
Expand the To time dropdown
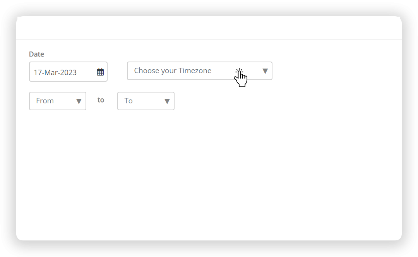tap(146, 101)
